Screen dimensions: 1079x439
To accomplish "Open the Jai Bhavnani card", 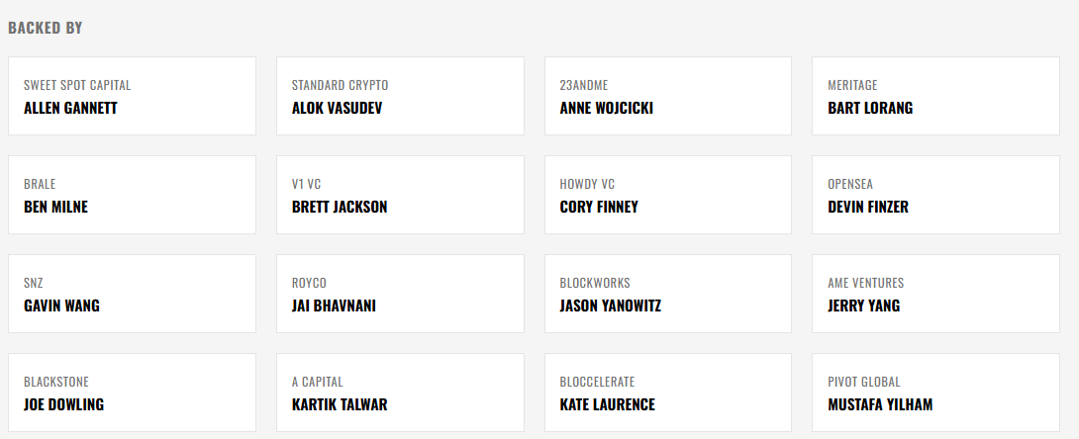I will (399, 294).
